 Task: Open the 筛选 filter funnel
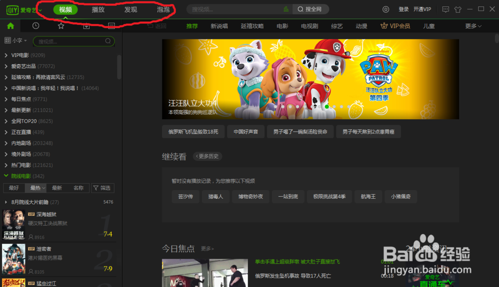click(x=102, y=188)
